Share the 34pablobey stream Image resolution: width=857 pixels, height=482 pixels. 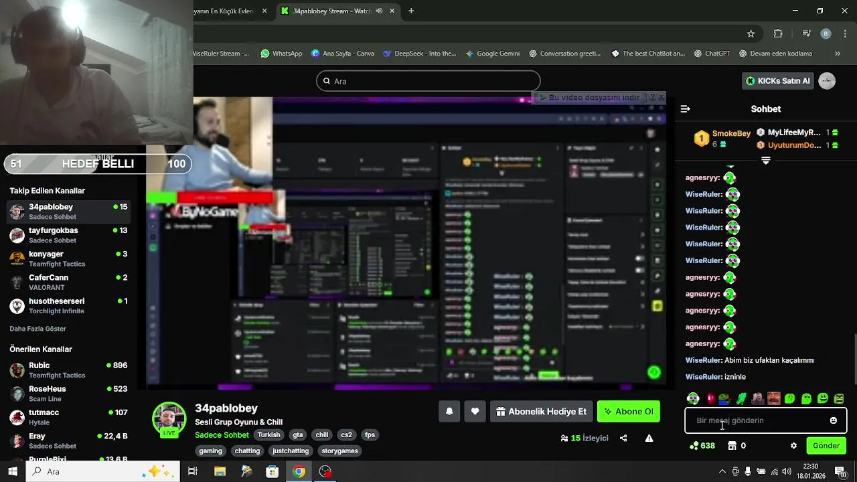tap(623, 438)
